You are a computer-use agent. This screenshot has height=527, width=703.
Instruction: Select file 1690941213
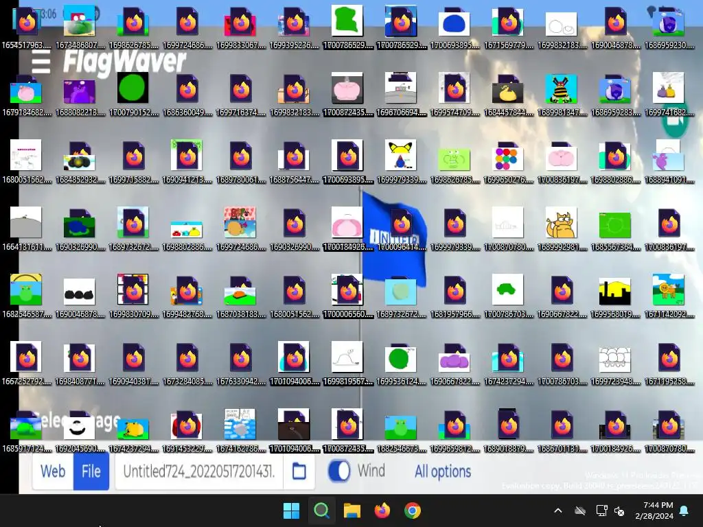click(x=187, y=161)
